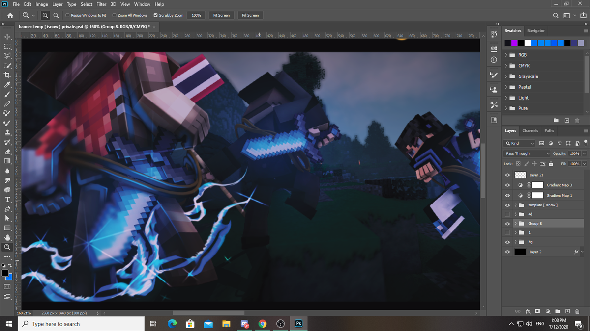Viewport: 590px width, 331px height.
Task: Hide the bg group visibility
Action: (x=507, y=242)
